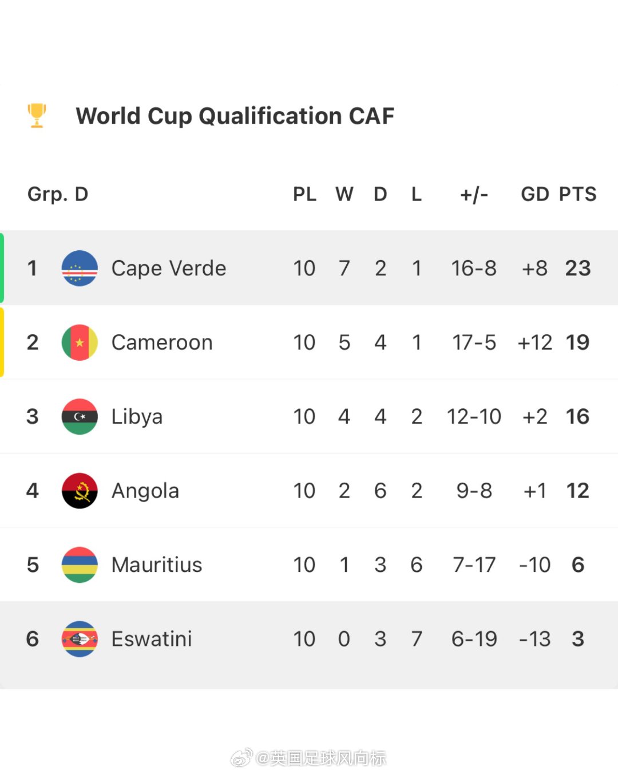Viewport: 618px width, 773px height.
Task: Click the Weibo logo in the watermark
Action: pyautogui.click(x=241, y=758)
